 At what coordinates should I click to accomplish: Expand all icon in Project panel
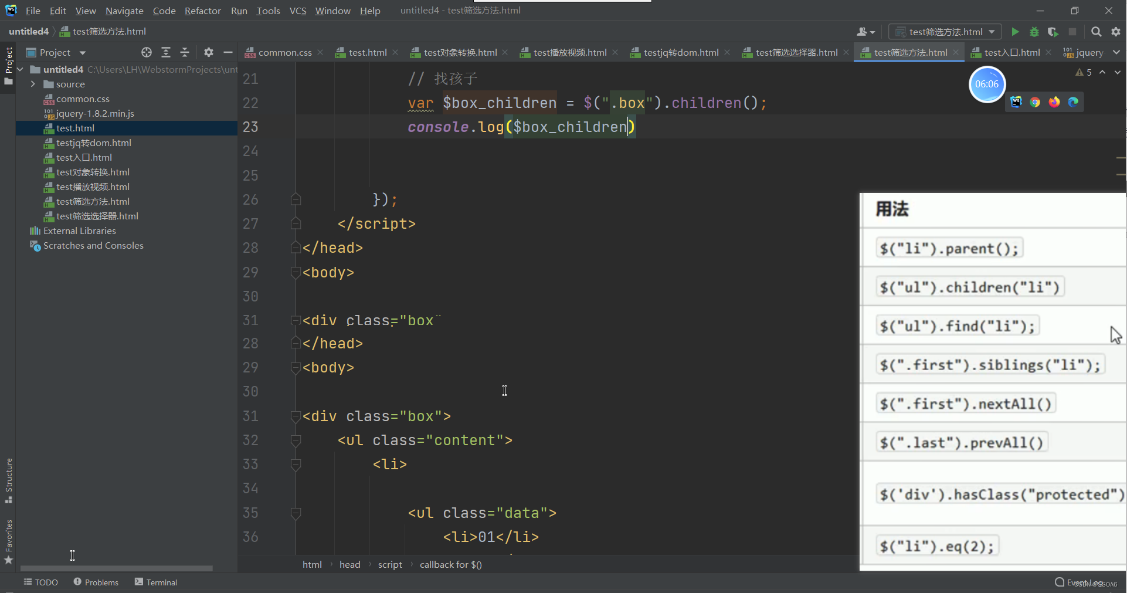[166, 52]
